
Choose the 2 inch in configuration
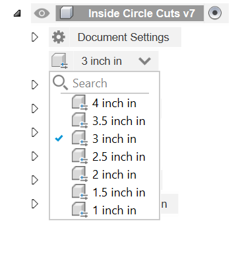105,175
